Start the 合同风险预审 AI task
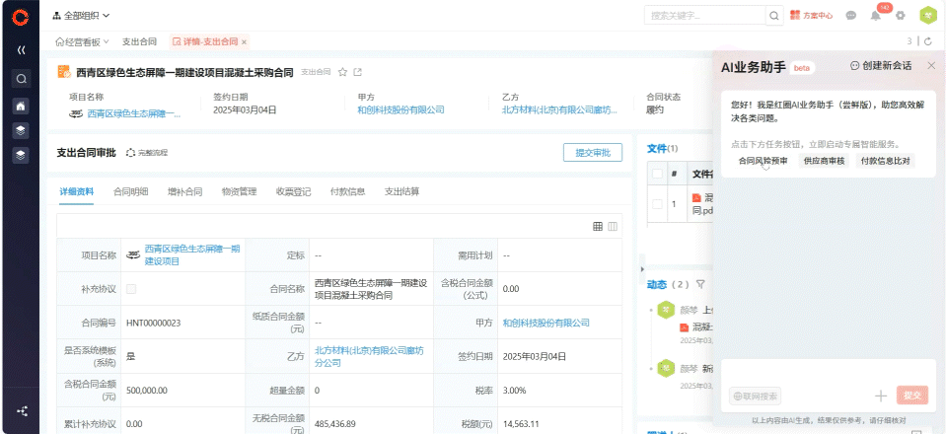Image resolution: width=946 pixels, height=434 pixels. pyautogui.click(x=763, y=160)
